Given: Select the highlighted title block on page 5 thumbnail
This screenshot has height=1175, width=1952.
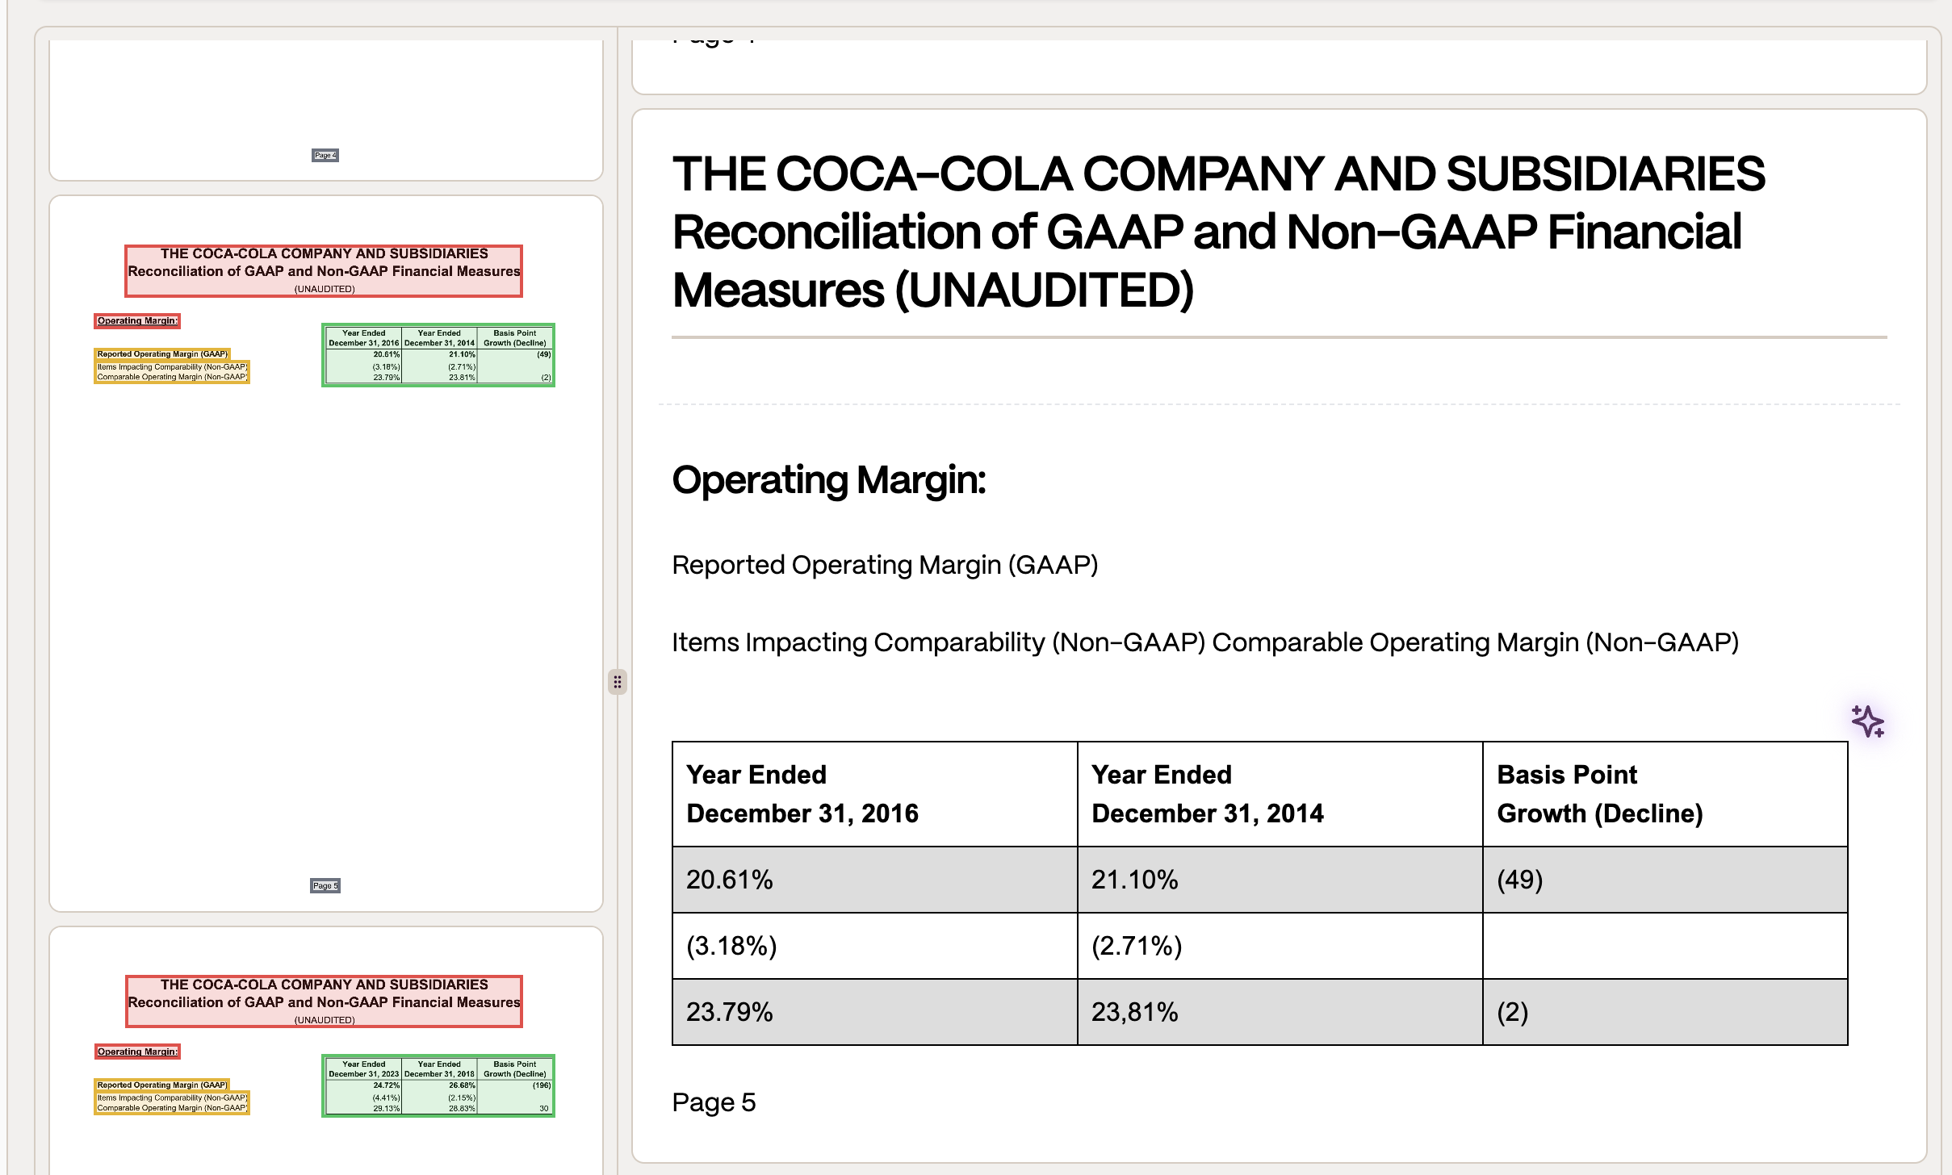Looking at the screenshot, I should 324,271.
